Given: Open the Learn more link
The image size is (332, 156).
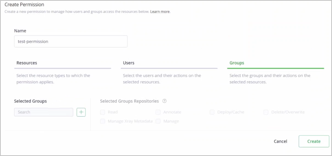Looking at the screenshot, I should (x=160, y=12).
